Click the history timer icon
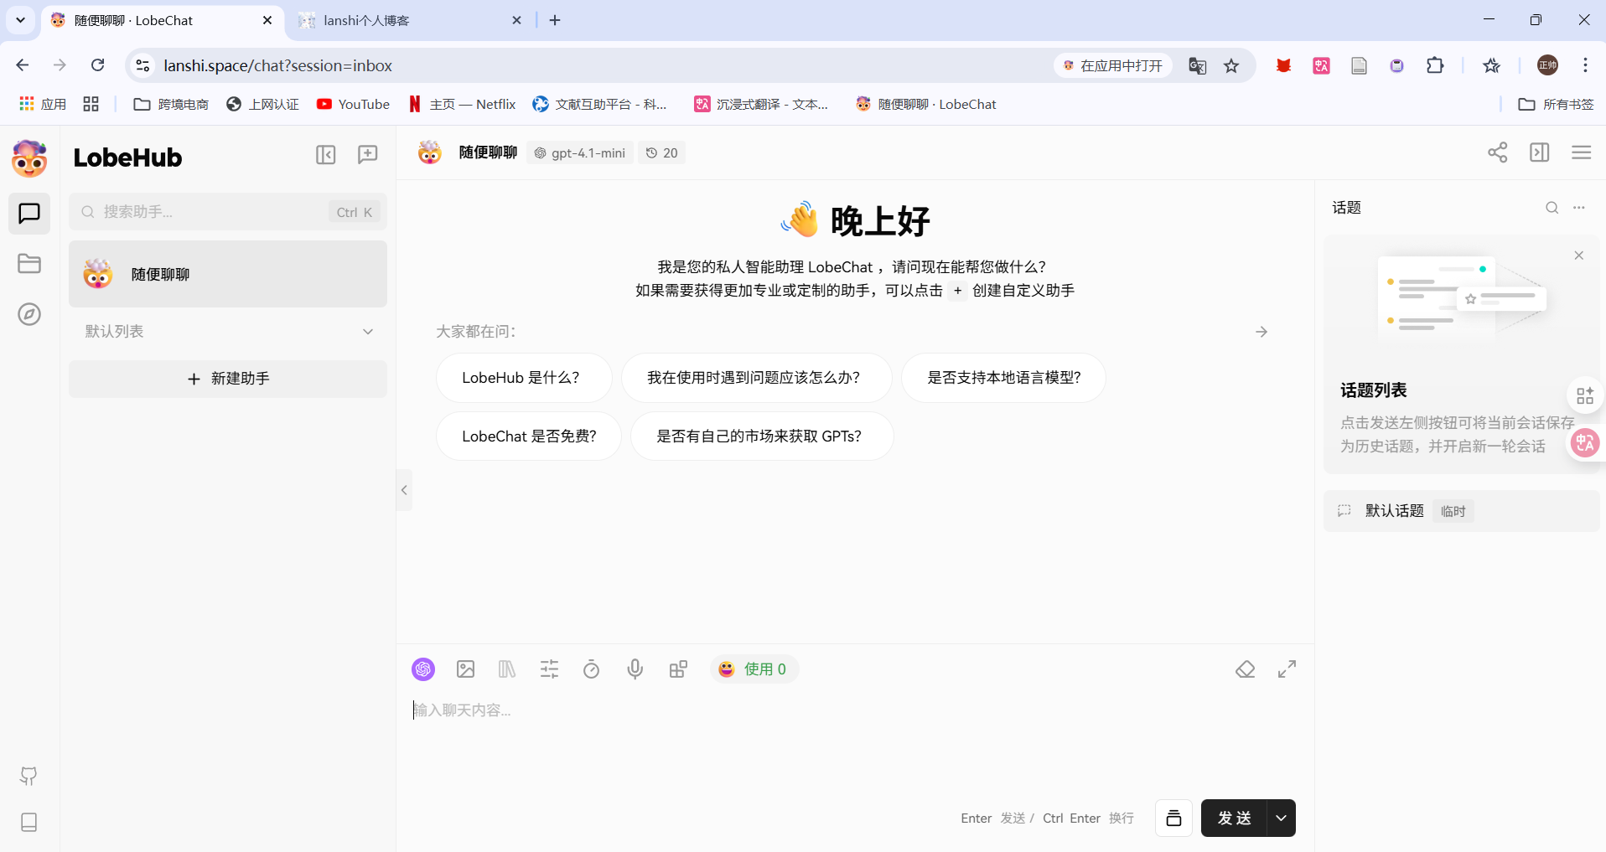The image size is (1606, 852). [591, 669]
